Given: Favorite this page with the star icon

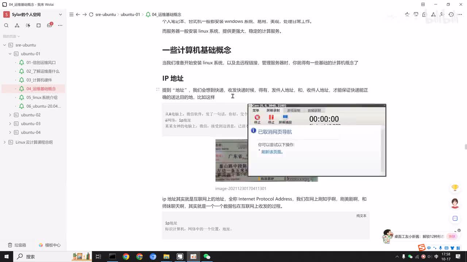Looking at the screenshot, I should pyautogui.click(x=407, y=15).
